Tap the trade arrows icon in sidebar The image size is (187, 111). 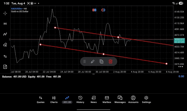click(x=5, y=56)
